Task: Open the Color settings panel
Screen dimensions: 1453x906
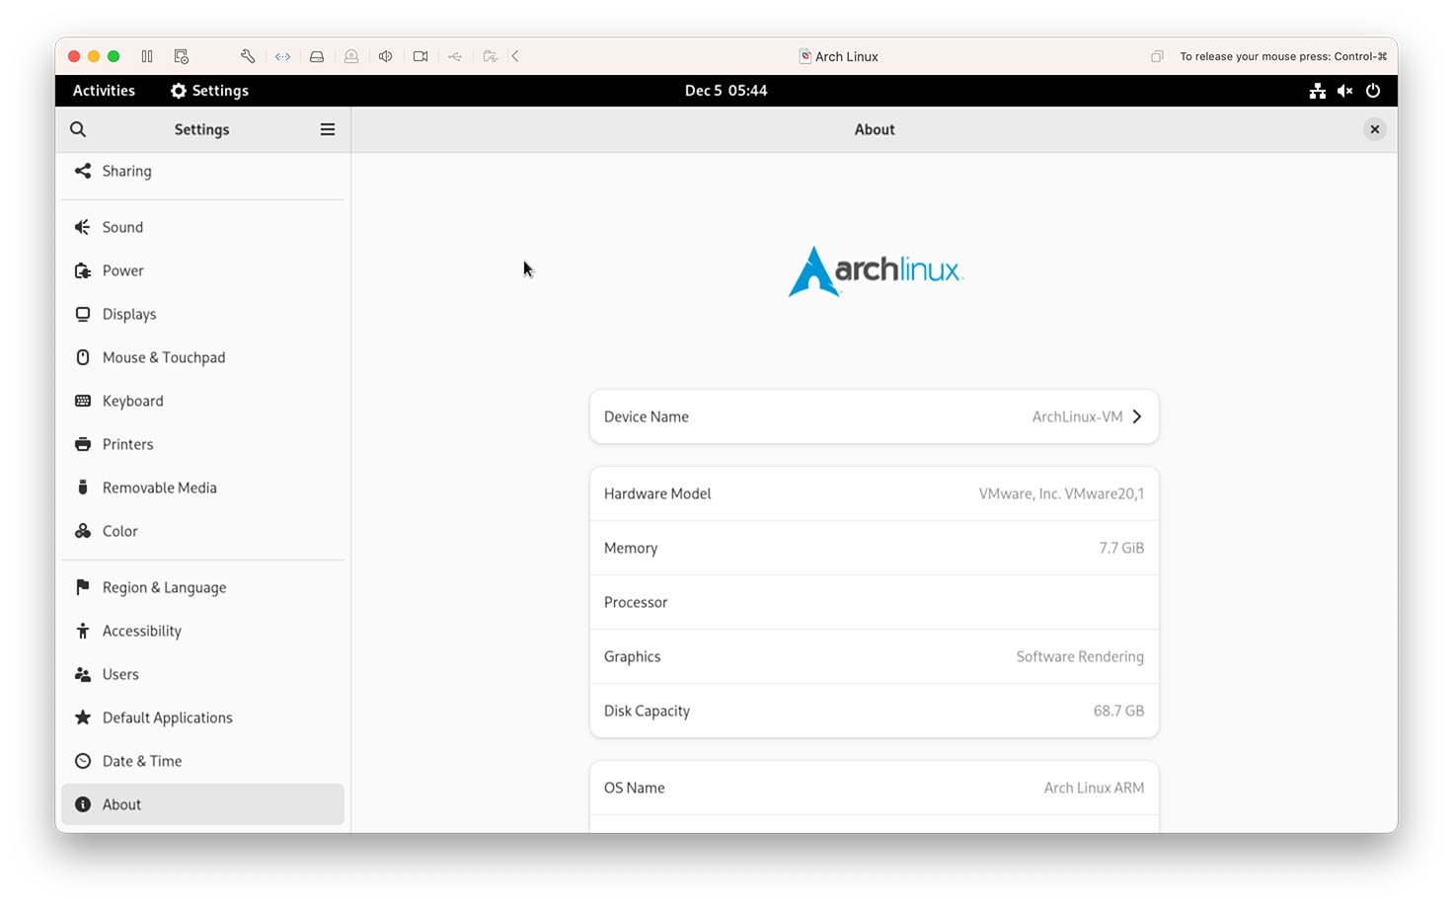Action: coord(202,531)
